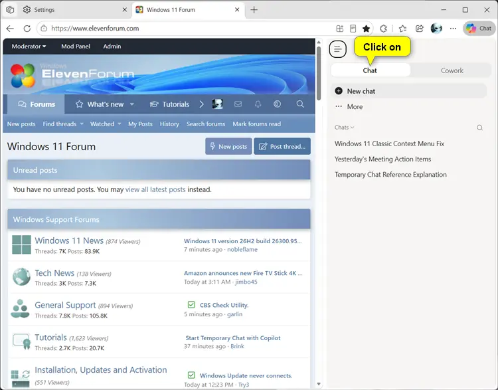The height and width of the screenshot is (390, 498).
Task: Click Installation, Updates and Activation icon
Action: pyautogui.click(x=21, y=378)
